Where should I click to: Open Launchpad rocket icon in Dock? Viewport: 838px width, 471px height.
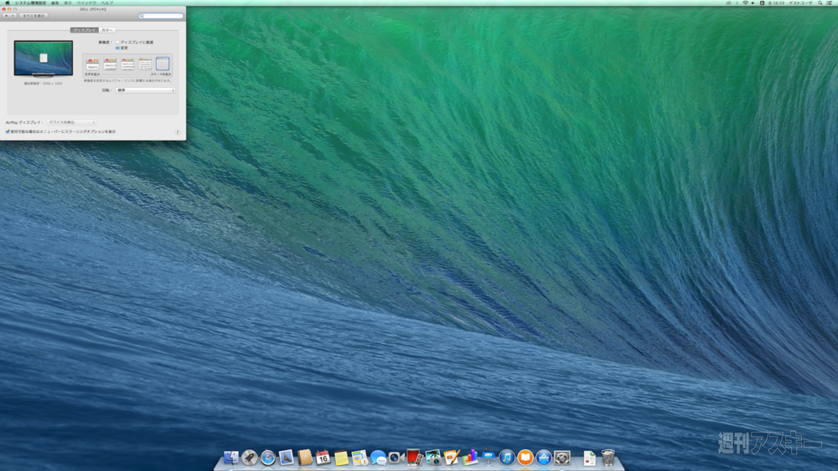(x=250, y=458)
